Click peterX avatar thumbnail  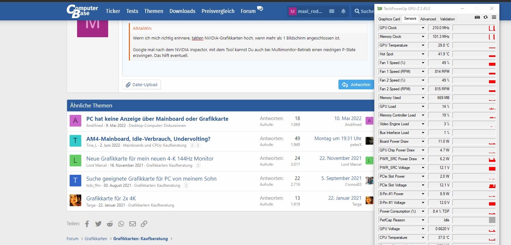369,141
